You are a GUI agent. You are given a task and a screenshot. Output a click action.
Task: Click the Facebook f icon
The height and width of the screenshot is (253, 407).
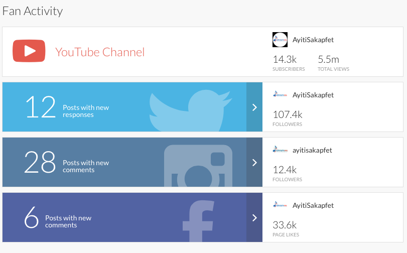click(198, 221)
